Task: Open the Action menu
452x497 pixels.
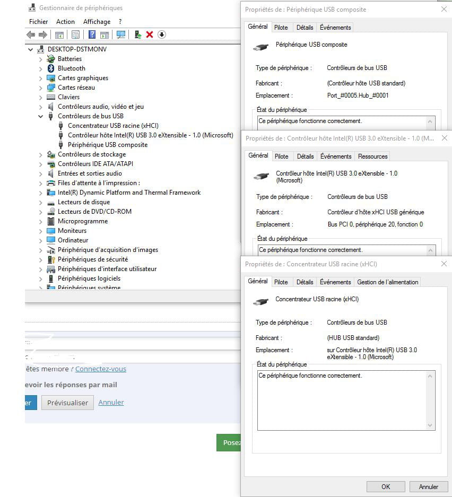Action: coord(65,22)
